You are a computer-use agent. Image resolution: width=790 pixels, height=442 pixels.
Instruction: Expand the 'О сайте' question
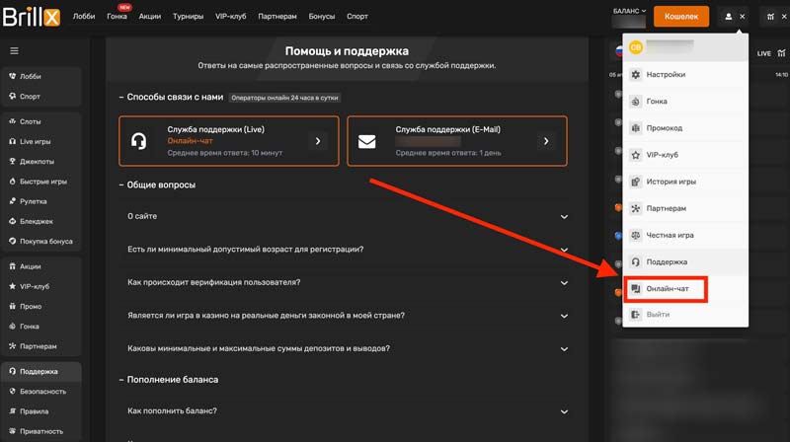coord(564,217)
